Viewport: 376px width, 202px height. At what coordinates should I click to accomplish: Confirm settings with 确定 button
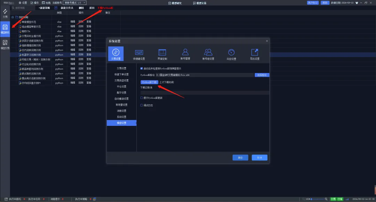pyautogui.click(x=240, y=157)
